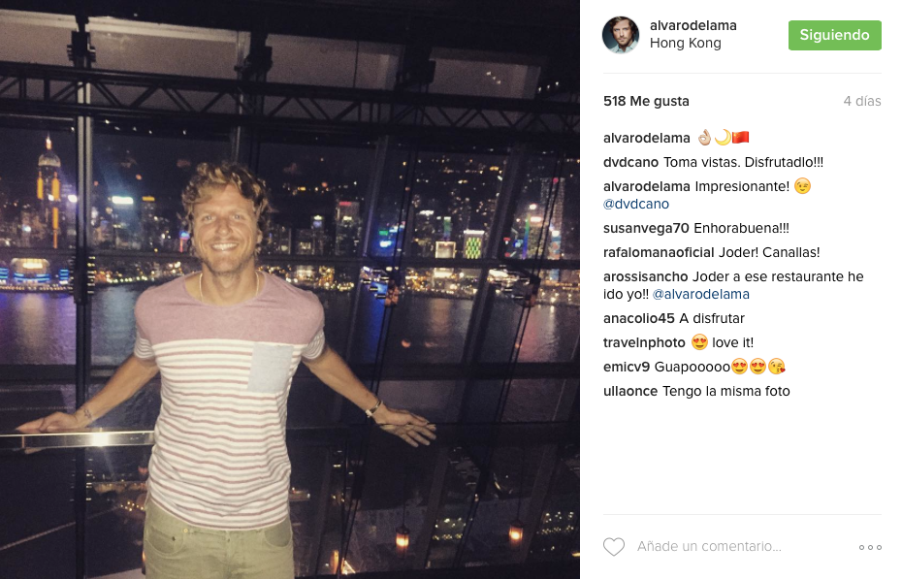Image resolution: width=902 pixels, height=579 pixels.
Task: Open the dvdcano commenter profile
Action: click(630, 162)
